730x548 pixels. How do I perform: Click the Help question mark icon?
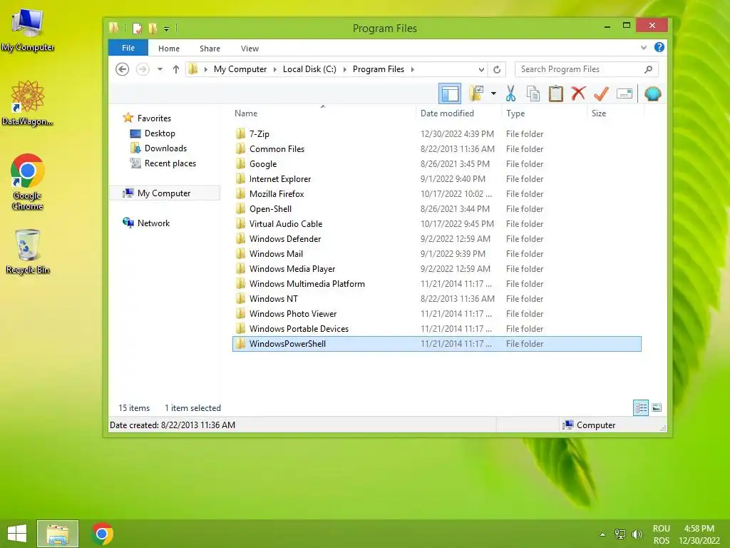pyautogui.click(x=659, y=47)
